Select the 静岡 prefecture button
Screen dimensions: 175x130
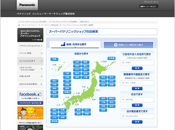(x=85, y=73)
